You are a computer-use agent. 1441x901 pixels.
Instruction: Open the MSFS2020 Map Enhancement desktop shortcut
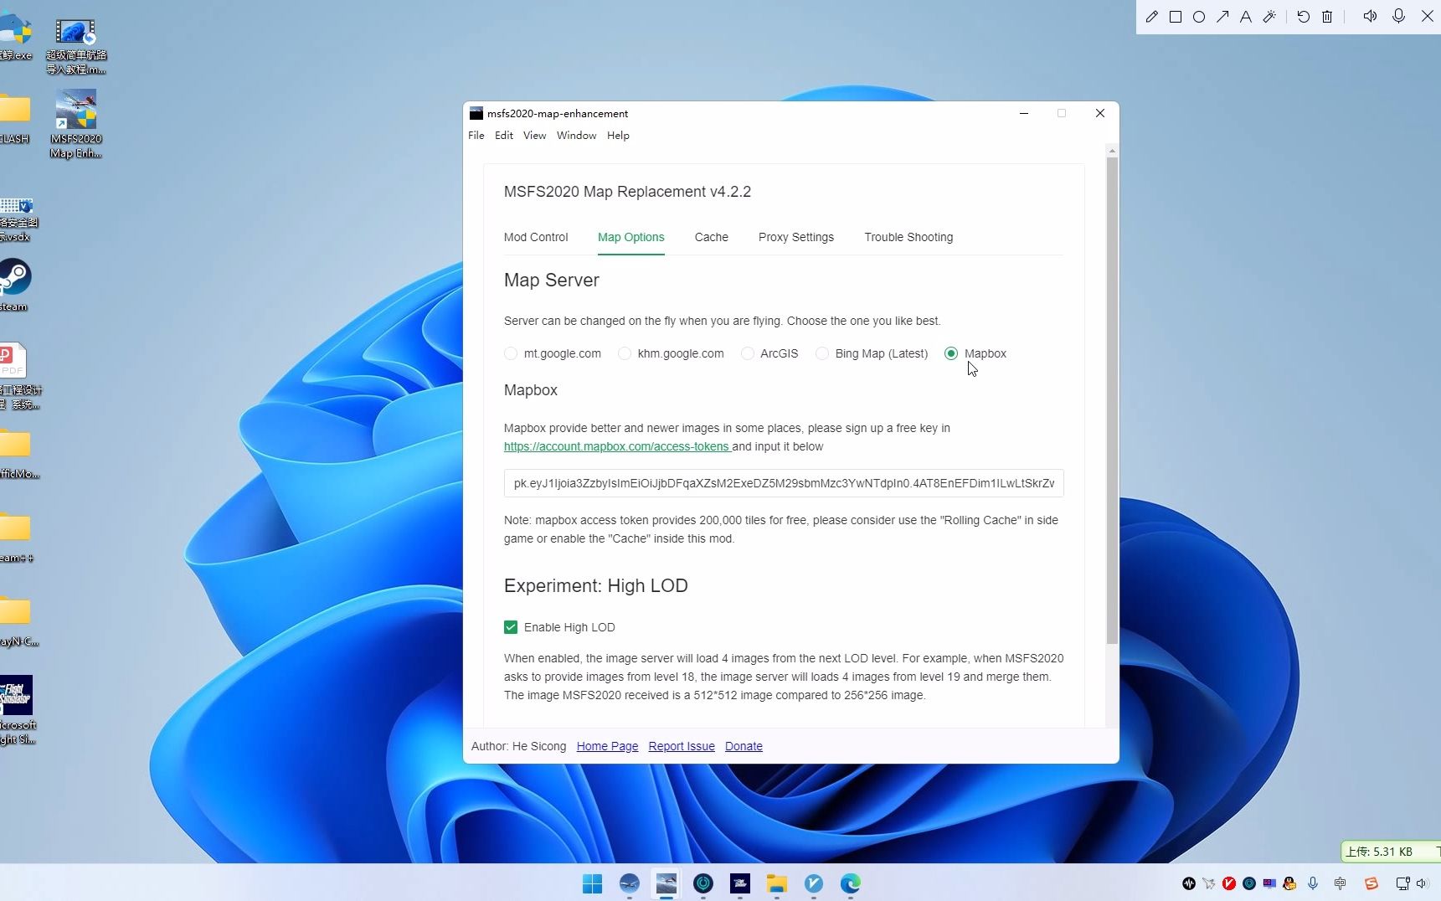[x=75, y=124]
